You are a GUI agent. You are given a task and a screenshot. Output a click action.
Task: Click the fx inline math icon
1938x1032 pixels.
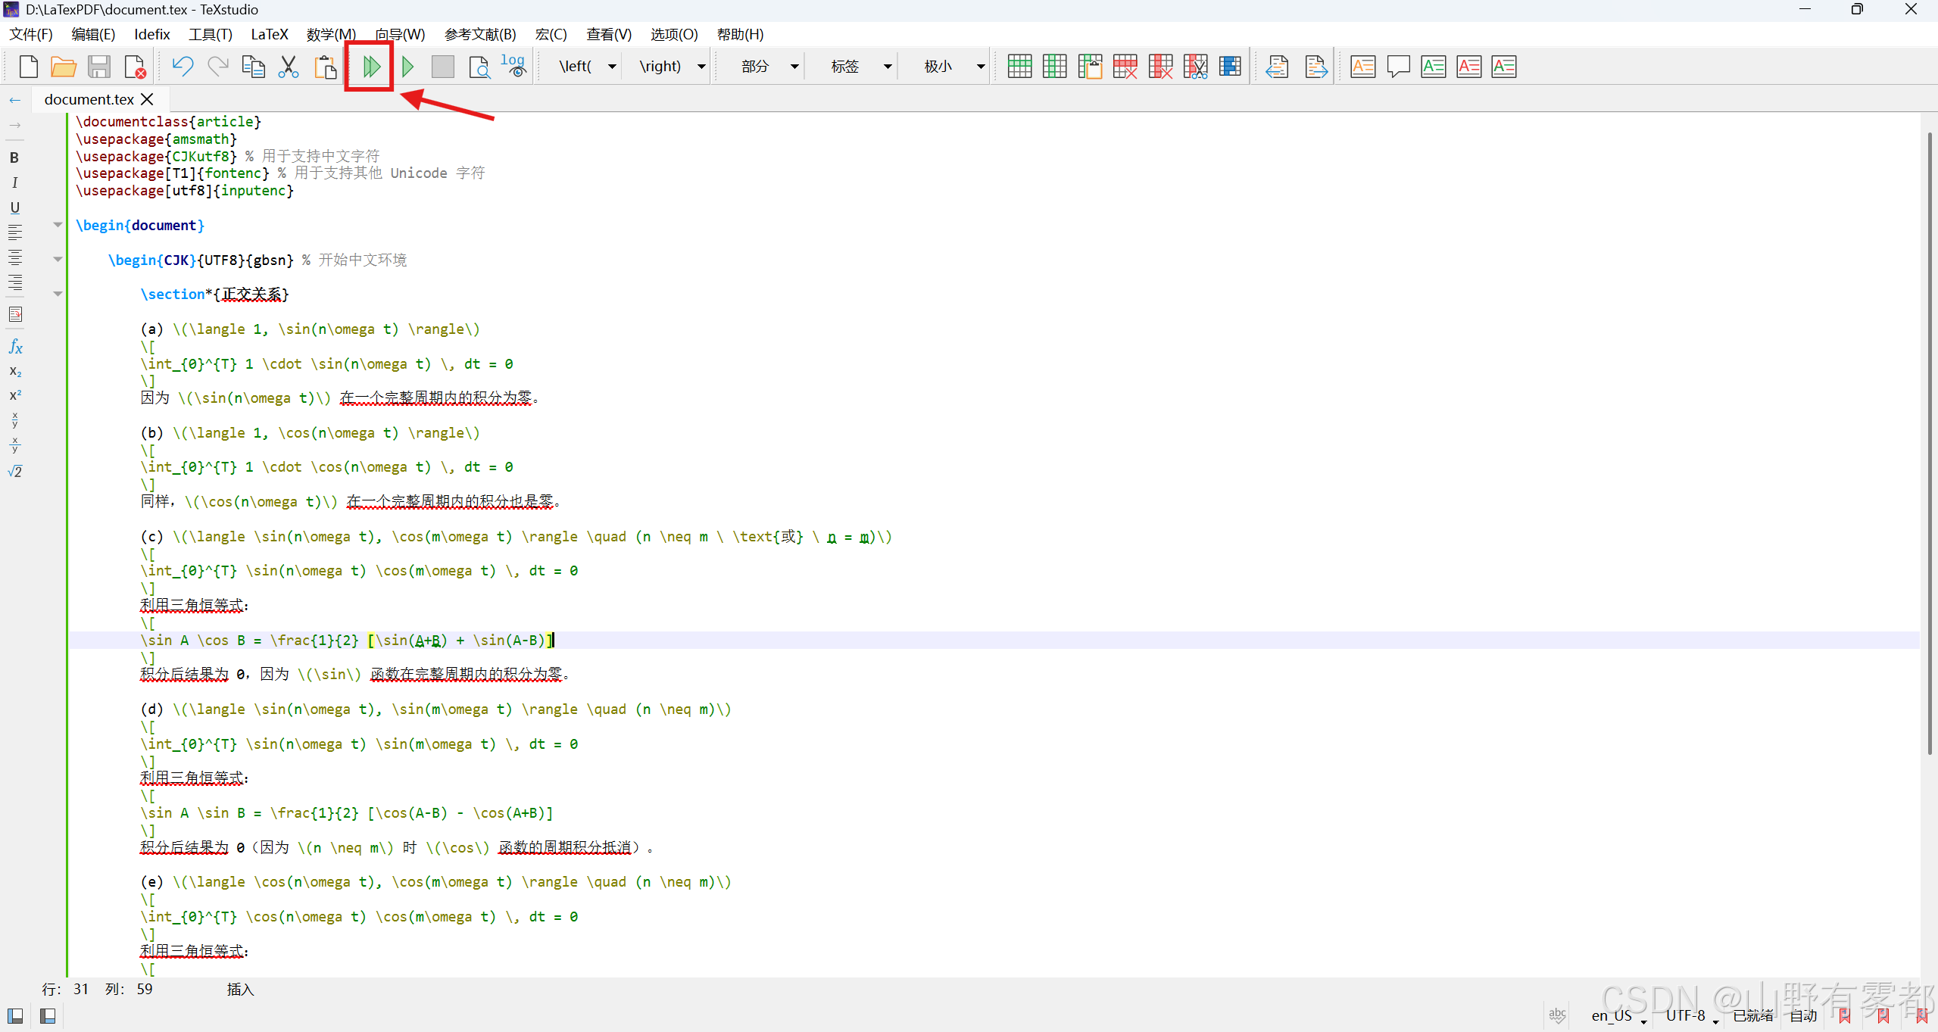pos(14,347)
